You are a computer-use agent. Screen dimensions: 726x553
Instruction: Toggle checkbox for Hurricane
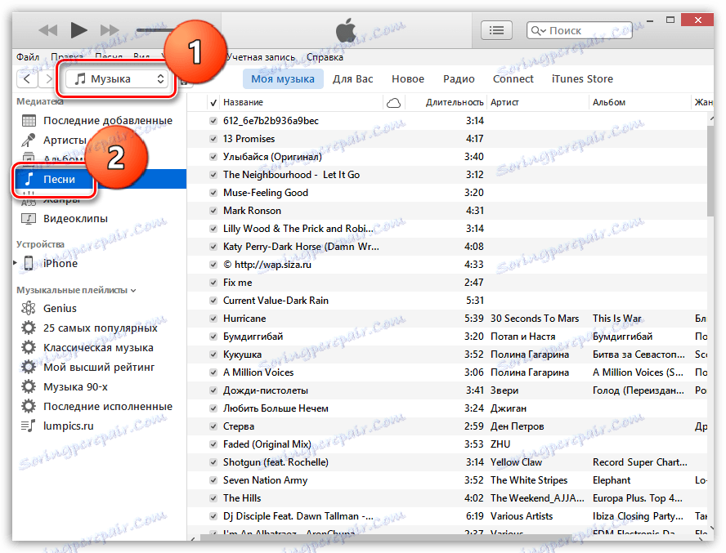pos(213,319)
